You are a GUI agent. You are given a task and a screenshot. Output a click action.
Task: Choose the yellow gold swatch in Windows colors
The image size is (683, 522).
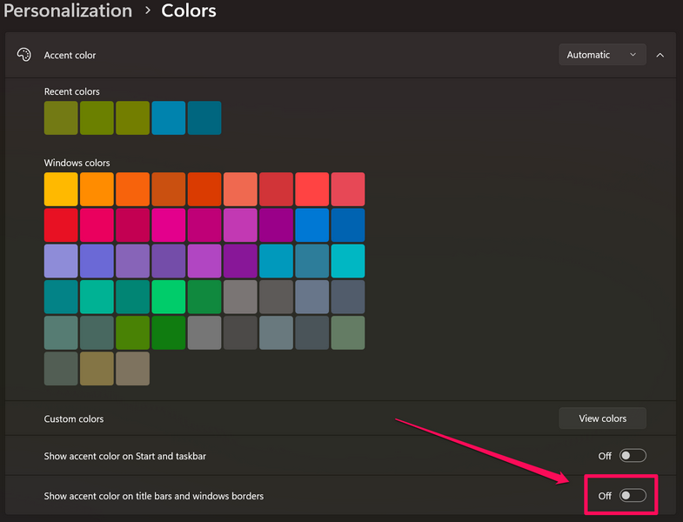point(61,190)
